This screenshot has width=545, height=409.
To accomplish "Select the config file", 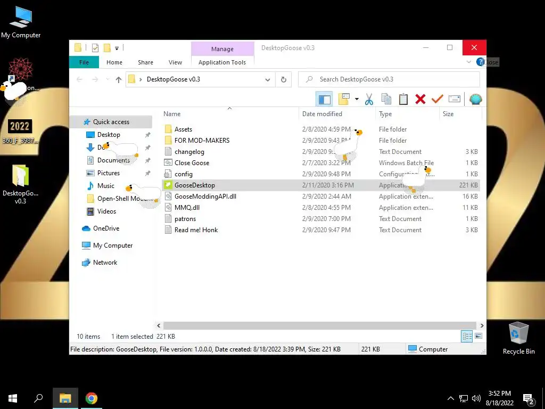I will tap(184, 174).
